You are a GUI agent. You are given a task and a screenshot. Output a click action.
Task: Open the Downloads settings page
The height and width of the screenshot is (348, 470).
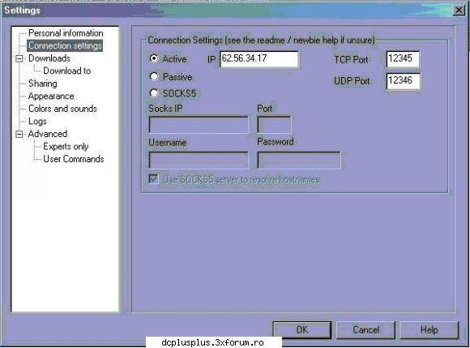pos(49,58)
